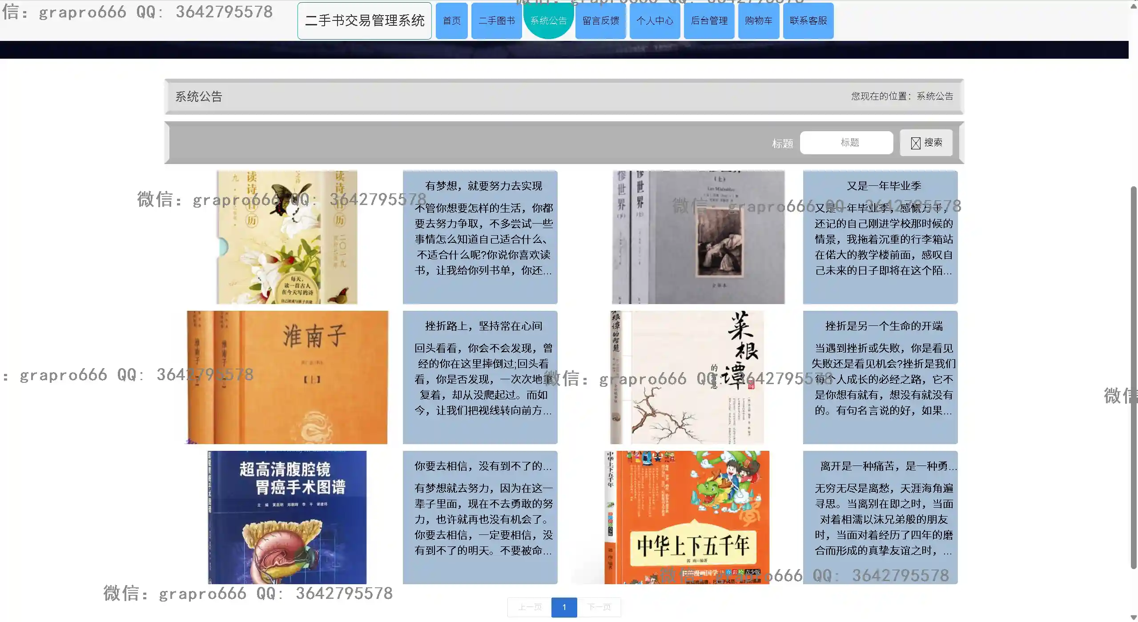Click the vertical page scrollbar
1138x622 pixels.
pyautogui.click(x=1134, y=378)
